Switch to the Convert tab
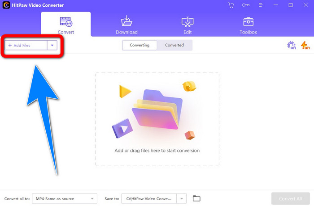The height and width of the screenshot is (206, 314). tap(66, 24)
